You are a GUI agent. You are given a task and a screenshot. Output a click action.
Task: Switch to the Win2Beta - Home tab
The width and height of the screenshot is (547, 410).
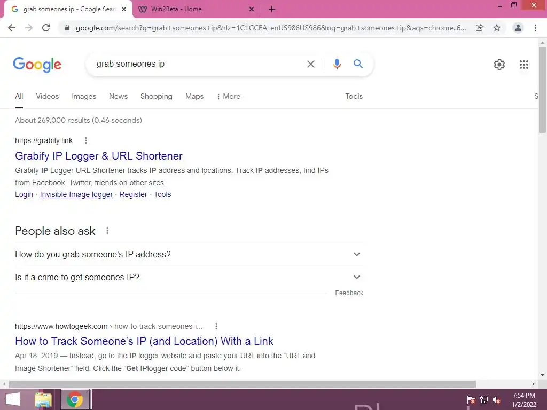pyautogui.click(x=196, y=10)
